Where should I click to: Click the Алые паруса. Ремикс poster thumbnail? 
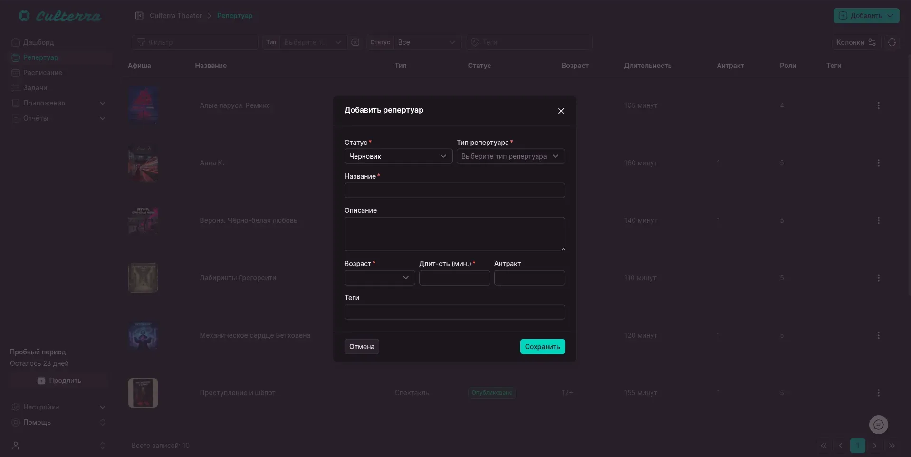pos(143,105)
